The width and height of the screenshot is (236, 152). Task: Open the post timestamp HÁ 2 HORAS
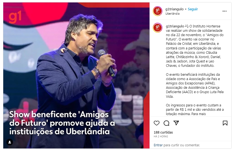161,136
